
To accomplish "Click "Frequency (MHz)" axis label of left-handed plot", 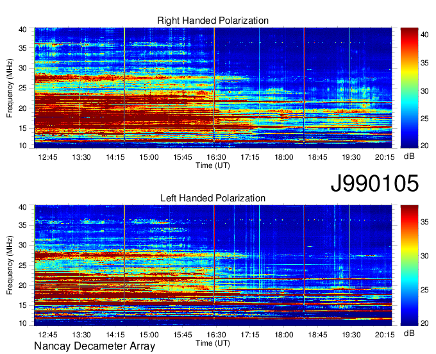I will 10,265.
